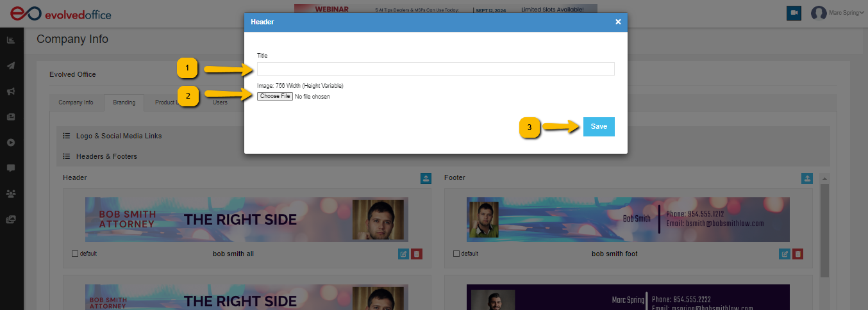Viewport: 868px width, 310px height.
Task: Edit the "bob smith all" header
Action: coord(403,254)
